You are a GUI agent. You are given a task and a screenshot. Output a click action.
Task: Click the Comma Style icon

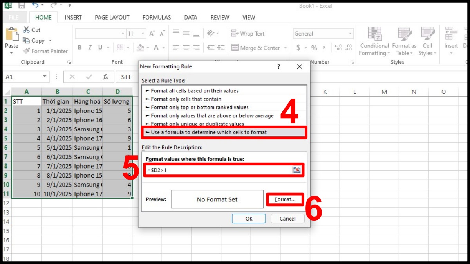[x=324, y=48]
